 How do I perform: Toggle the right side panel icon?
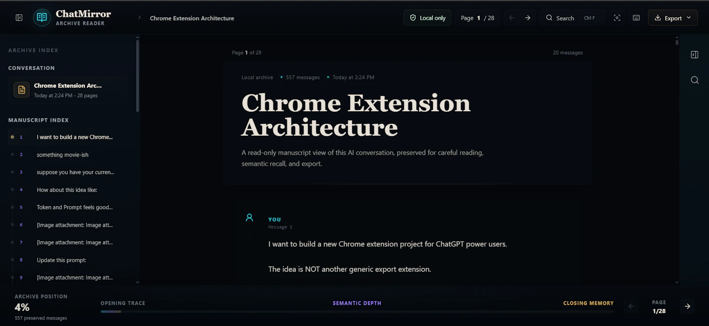694,55
